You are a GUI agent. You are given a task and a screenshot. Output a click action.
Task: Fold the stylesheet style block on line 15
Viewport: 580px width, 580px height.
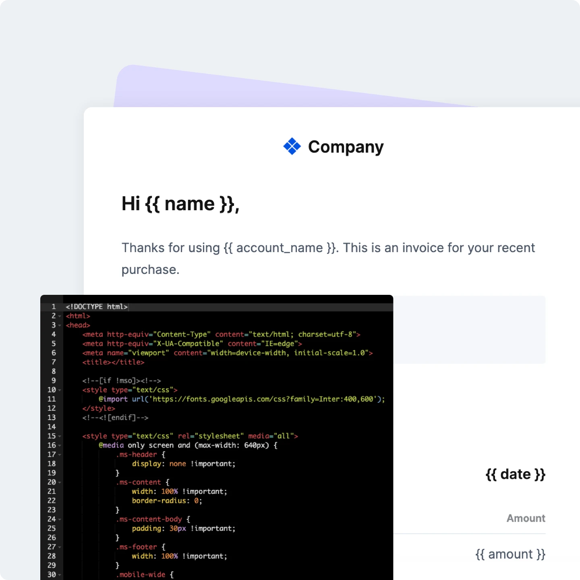tap(60, 436)
